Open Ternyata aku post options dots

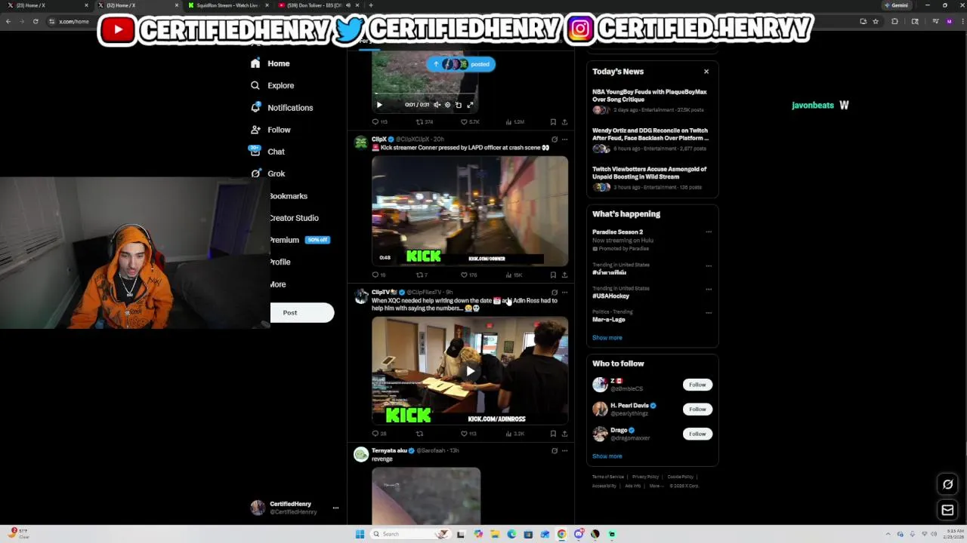point(564,451)
